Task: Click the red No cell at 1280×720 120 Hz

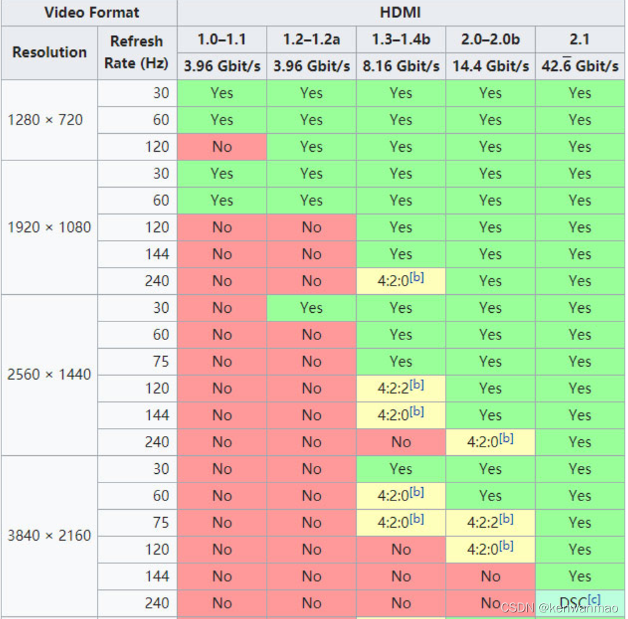Action: click(222, 147)
